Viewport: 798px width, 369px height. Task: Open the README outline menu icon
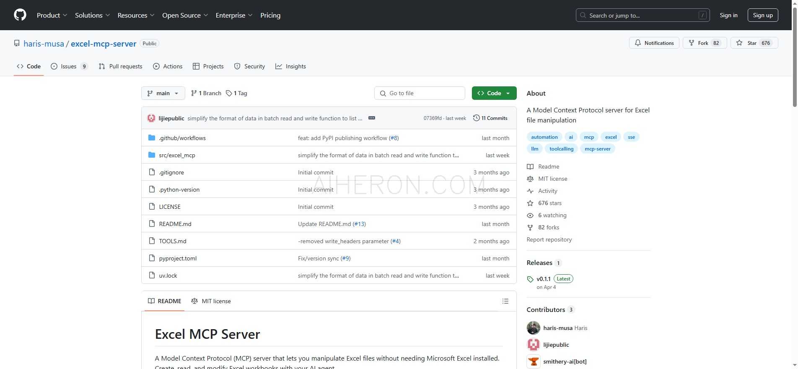coord(505,301)
